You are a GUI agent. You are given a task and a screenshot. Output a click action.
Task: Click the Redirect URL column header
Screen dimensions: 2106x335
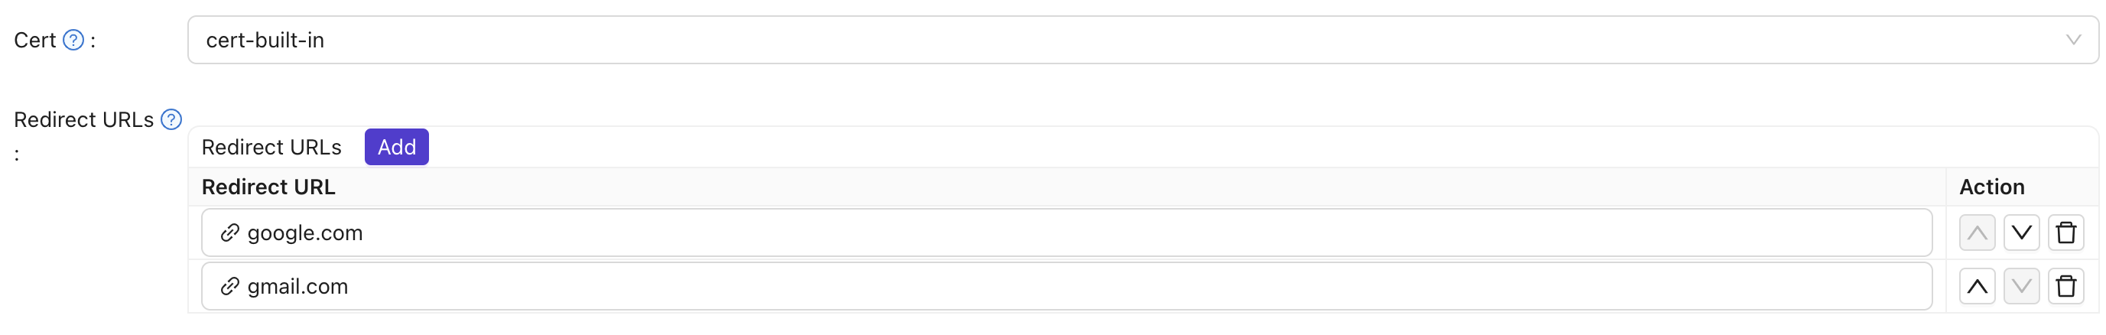(268, 187)
